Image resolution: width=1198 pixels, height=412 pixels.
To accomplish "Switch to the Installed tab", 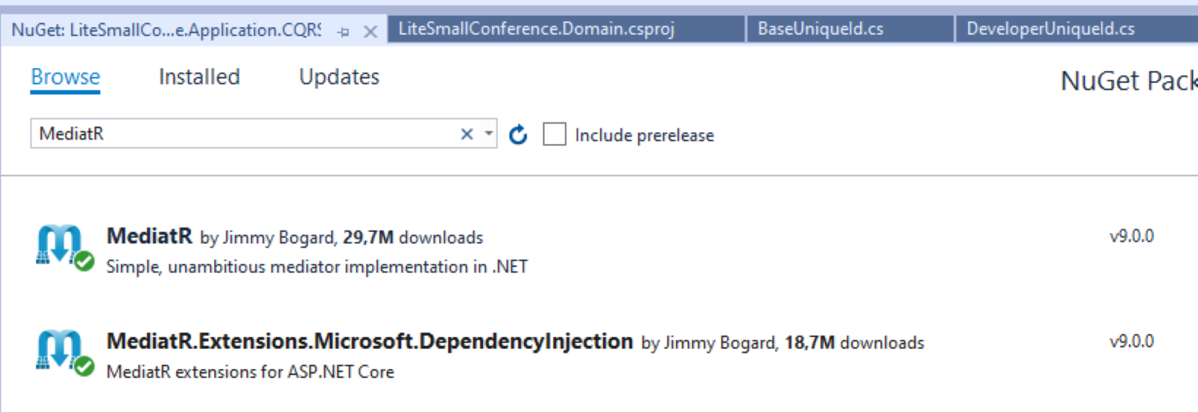I will [199, 77].
